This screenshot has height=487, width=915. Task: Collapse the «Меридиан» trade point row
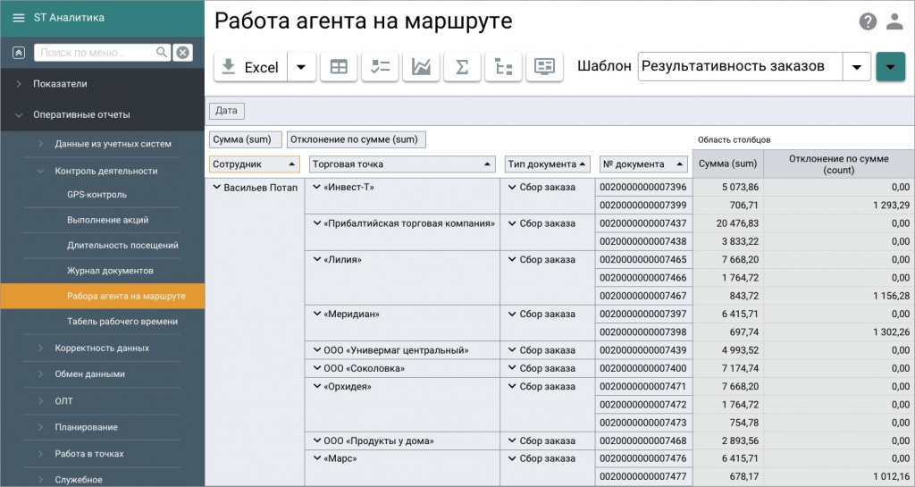point(317,314)
